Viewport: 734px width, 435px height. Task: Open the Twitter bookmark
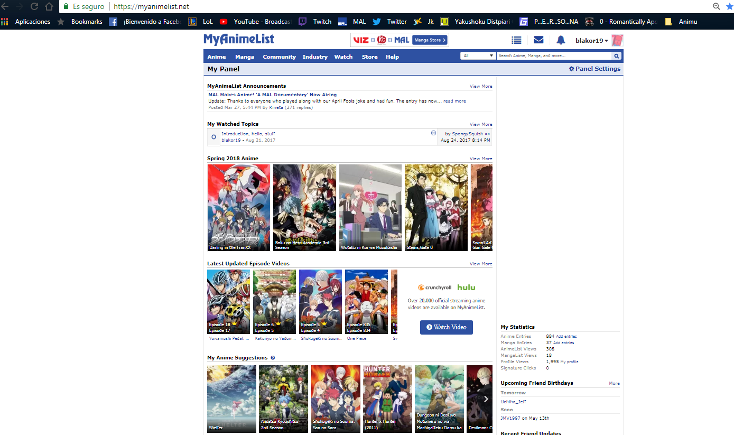pos(390,22)
